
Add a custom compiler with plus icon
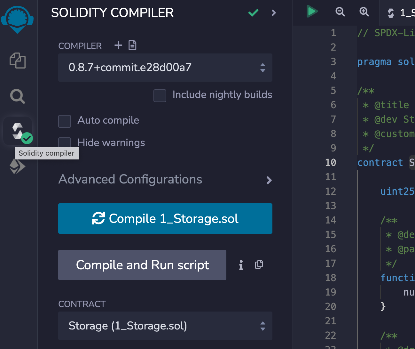coord(118,45)
